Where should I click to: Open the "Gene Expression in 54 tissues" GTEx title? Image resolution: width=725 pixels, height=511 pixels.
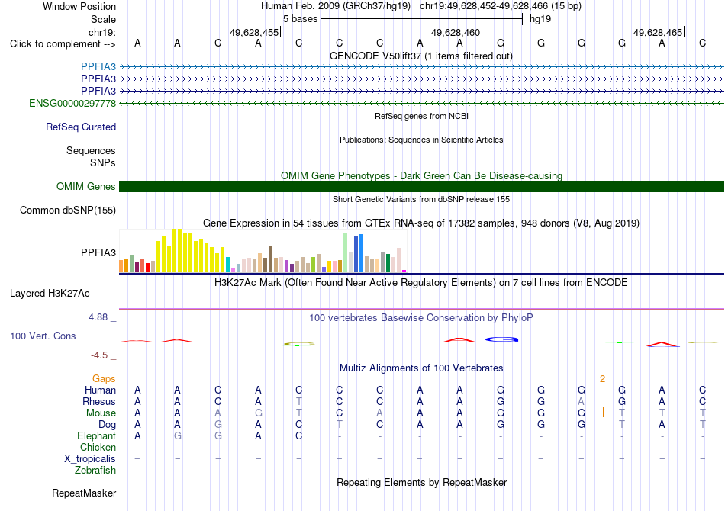click(421, 223)
